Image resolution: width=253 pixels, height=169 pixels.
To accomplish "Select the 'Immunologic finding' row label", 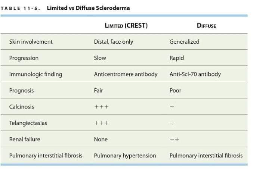I will coord(36,74).
